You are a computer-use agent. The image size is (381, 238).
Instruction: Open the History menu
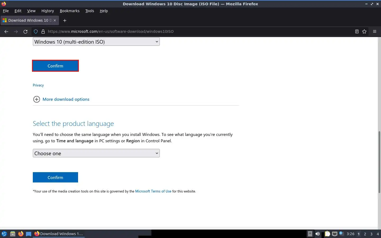48,11
